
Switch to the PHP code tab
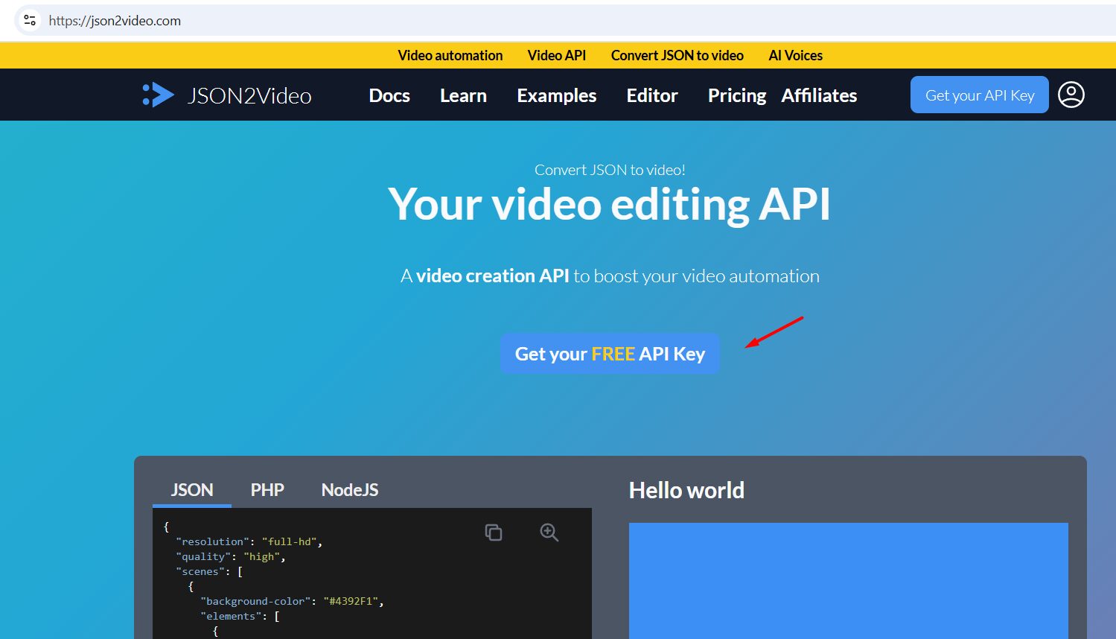[267, 490]
